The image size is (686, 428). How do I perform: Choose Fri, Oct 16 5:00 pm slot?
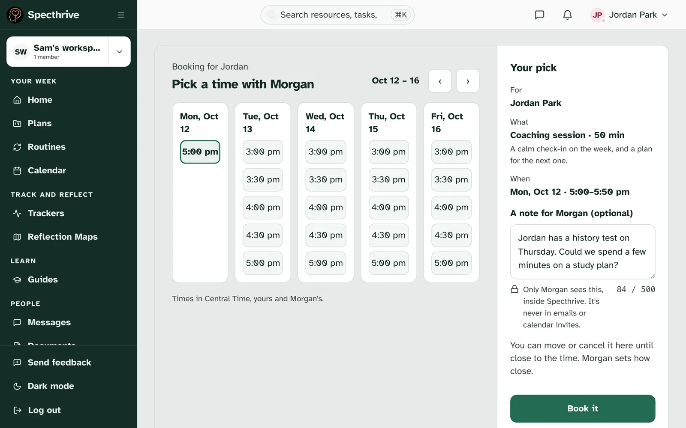451,263
